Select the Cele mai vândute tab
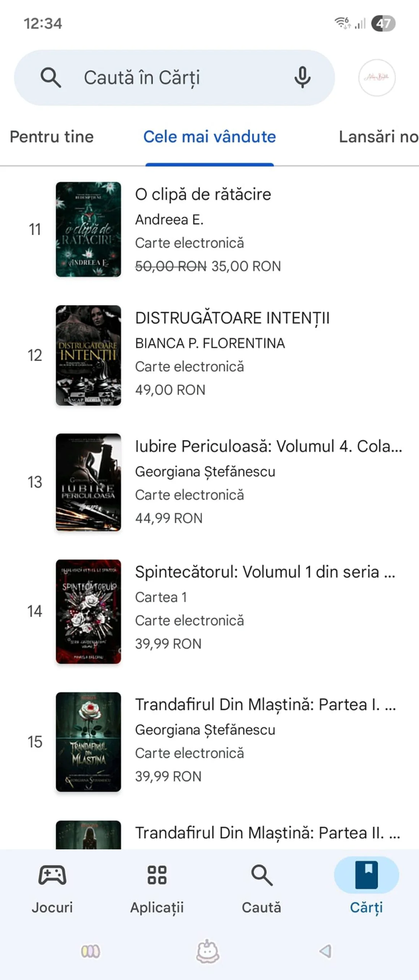Image resolution: width=419 pixels, height=980 pixels. point(209,137)
